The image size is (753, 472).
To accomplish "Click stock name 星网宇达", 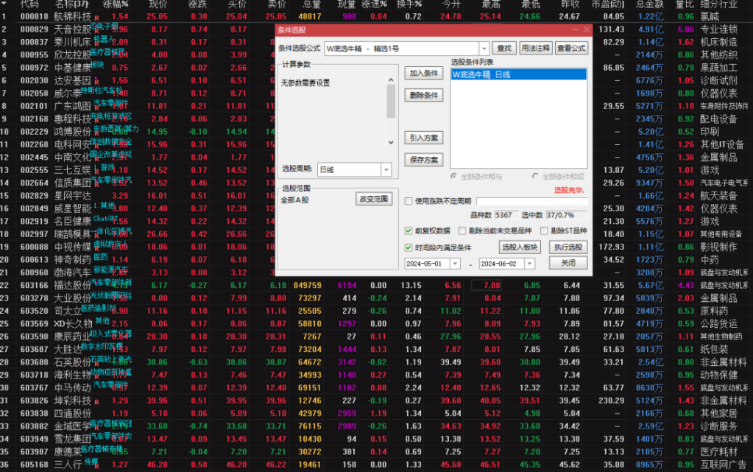I will [x=72, y=196].
